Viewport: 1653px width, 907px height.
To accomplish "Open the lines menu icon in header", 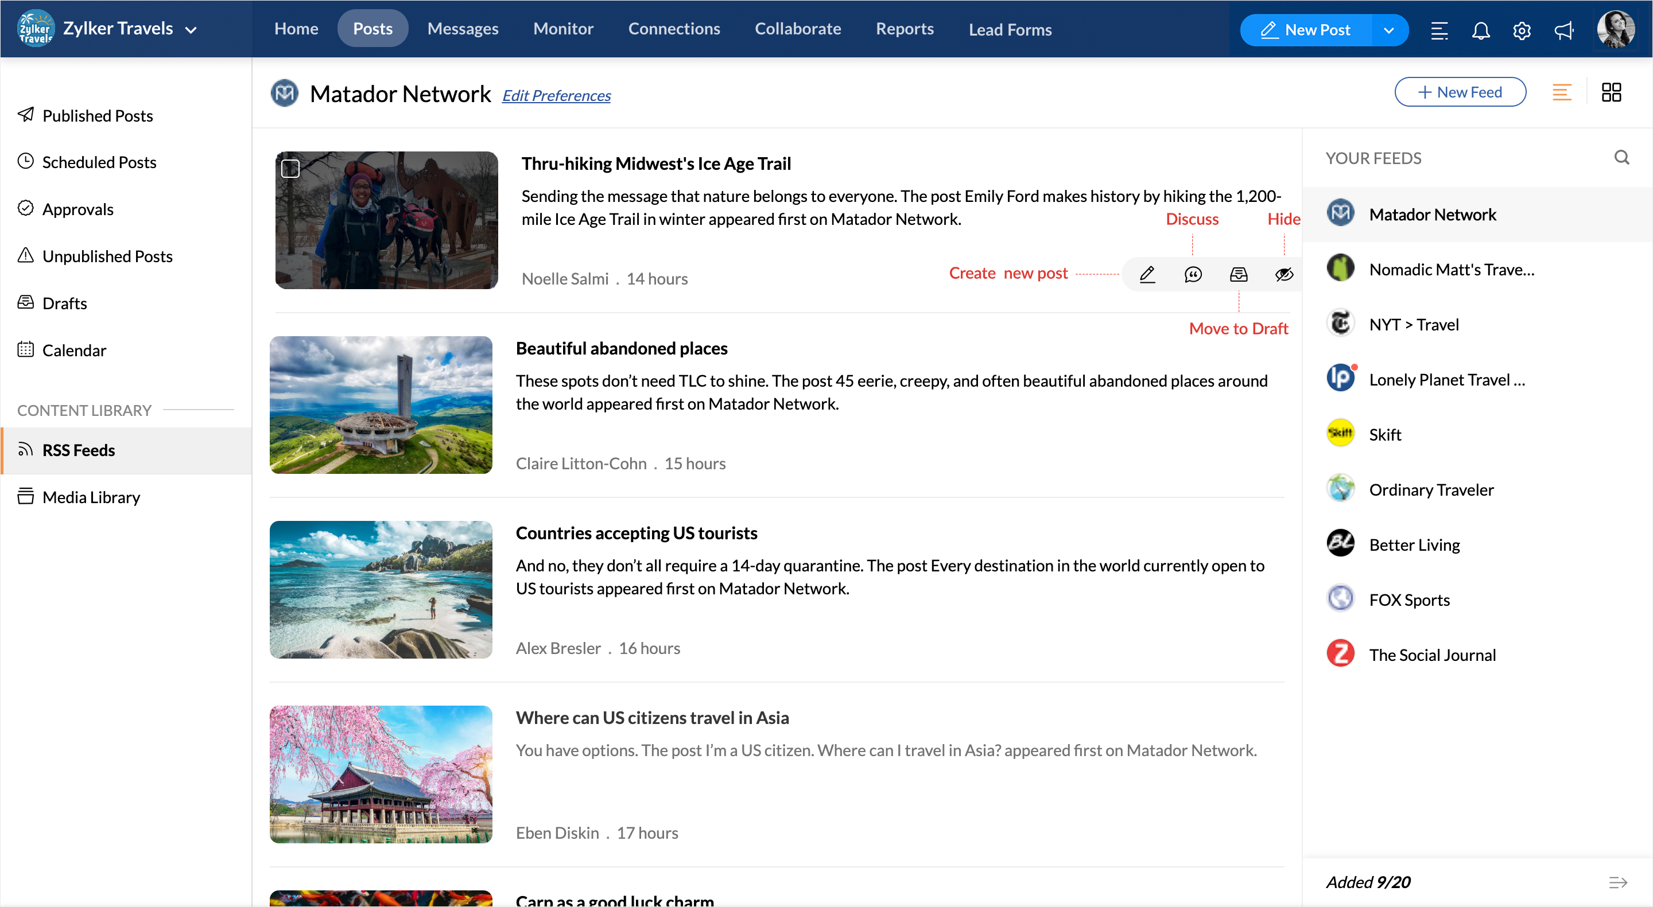I will (x=1439, y=30).
